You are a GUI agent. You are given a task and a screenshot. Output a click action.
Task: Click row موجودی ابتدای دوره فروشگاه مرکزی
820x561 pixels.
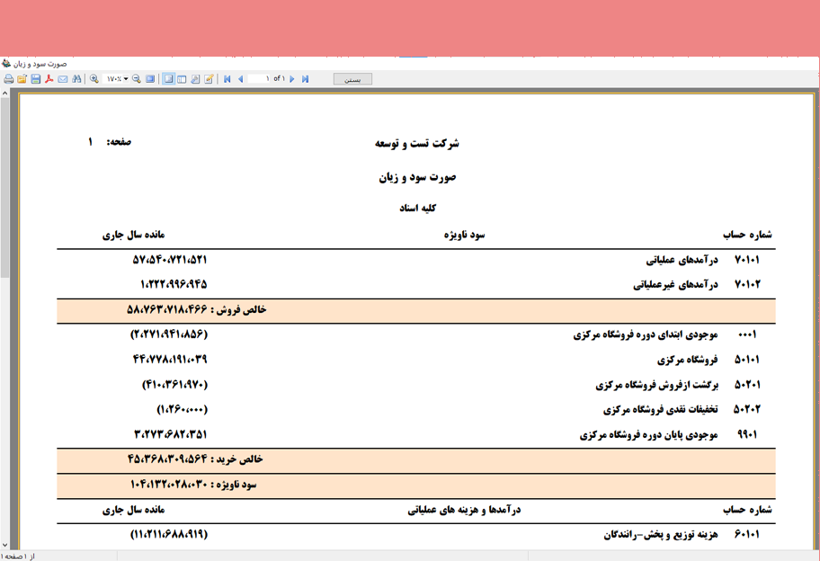tap(416, 334)
